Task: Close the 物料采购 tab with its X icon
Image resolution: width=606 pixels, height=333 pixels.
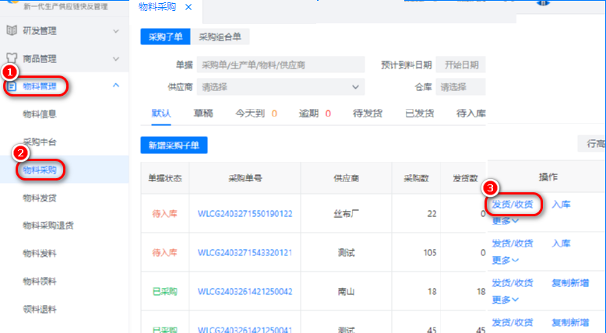Action: (x=188, y=7)
